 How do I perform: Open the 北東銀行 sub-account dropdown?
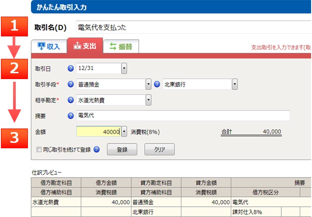coord(234,84)
